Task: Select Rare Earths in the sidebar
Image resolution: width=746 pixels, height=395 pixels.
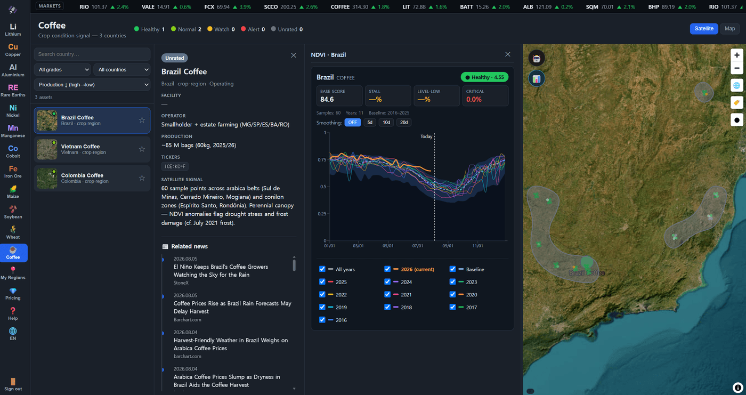Action: [13, 91]
